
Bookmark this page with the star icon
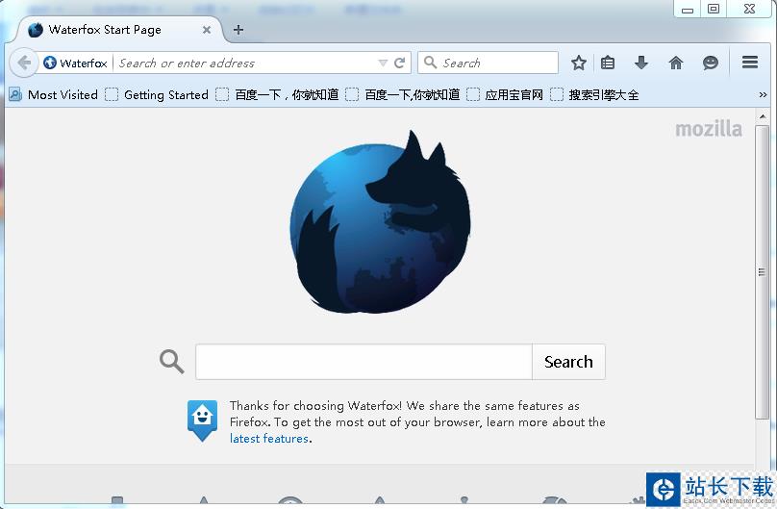578,63
